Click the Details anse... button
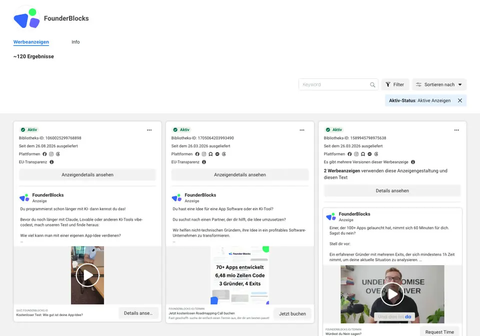This screenshot has width=480, height=336. [x=138, y=313]
